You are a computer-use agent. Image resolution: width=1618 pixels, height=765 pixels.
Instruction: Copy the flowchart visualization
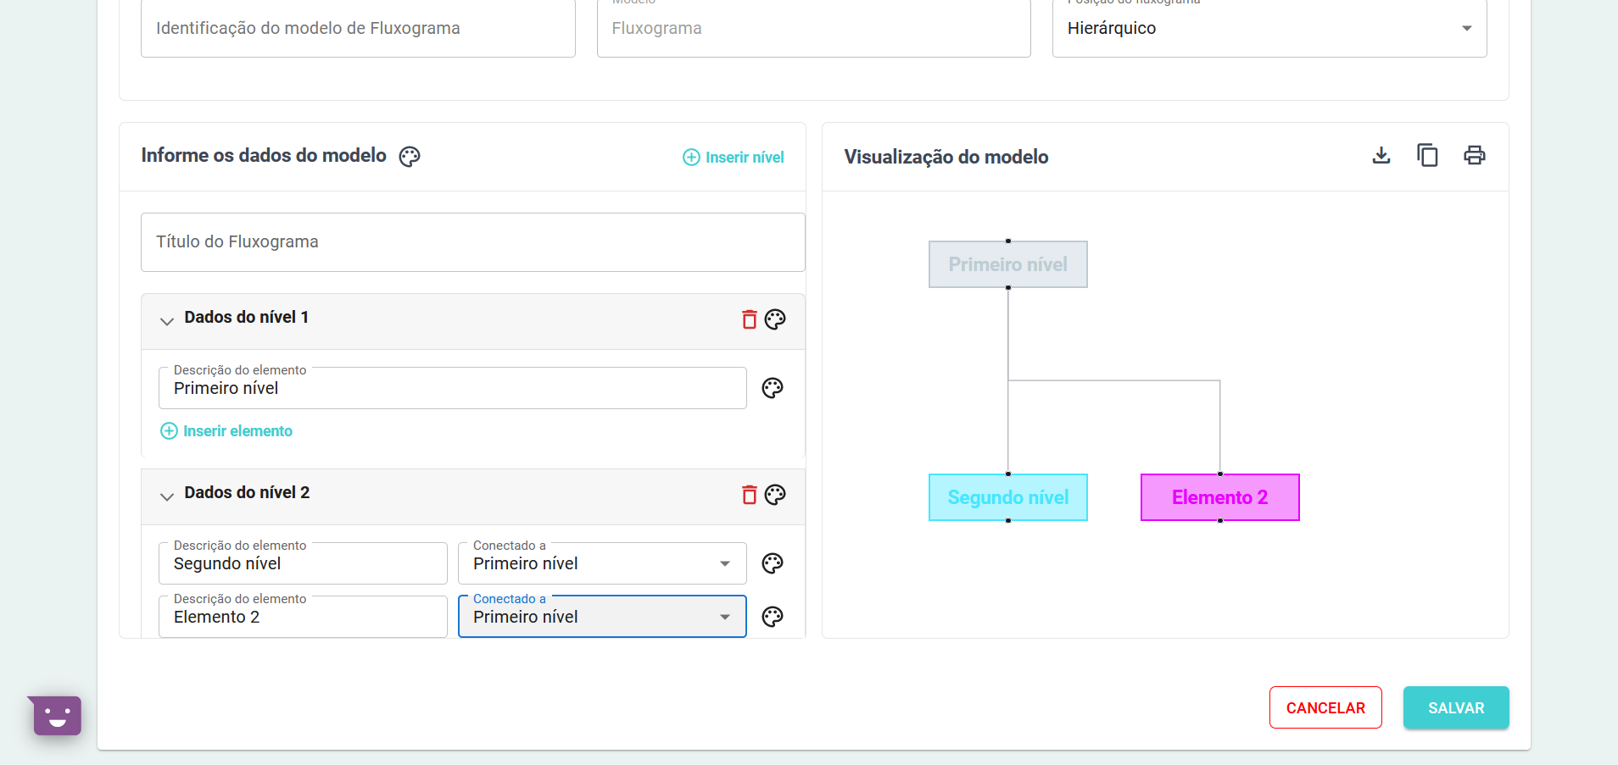click(x=1428, y=155)
